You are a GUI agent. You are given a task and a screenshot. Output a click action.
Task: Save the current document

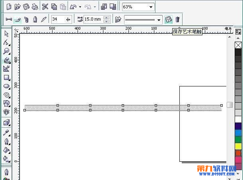point(26,7)
